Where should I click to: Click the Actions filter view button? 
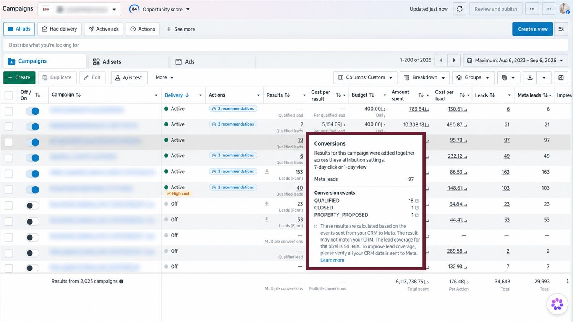click(142, 29)
